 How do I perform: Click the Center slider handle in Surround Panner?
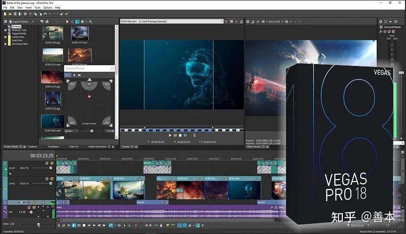point(92,131)
